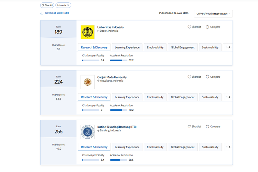Open Learning Experience tab for Universitas Indonesia

tap(127, 47)
